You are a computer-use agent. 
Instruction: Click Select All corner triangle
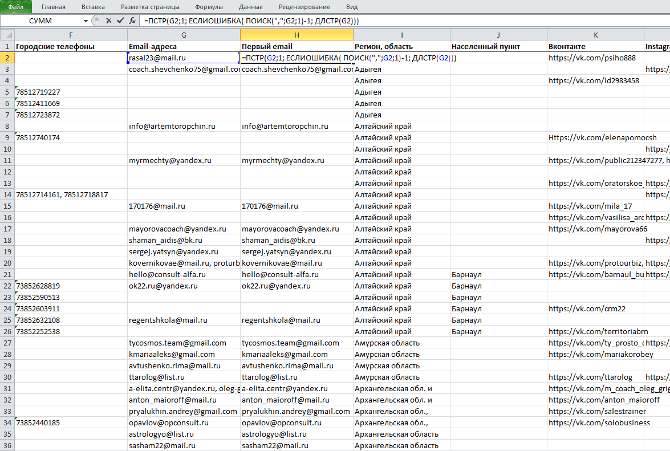click(x=7, y=35)
